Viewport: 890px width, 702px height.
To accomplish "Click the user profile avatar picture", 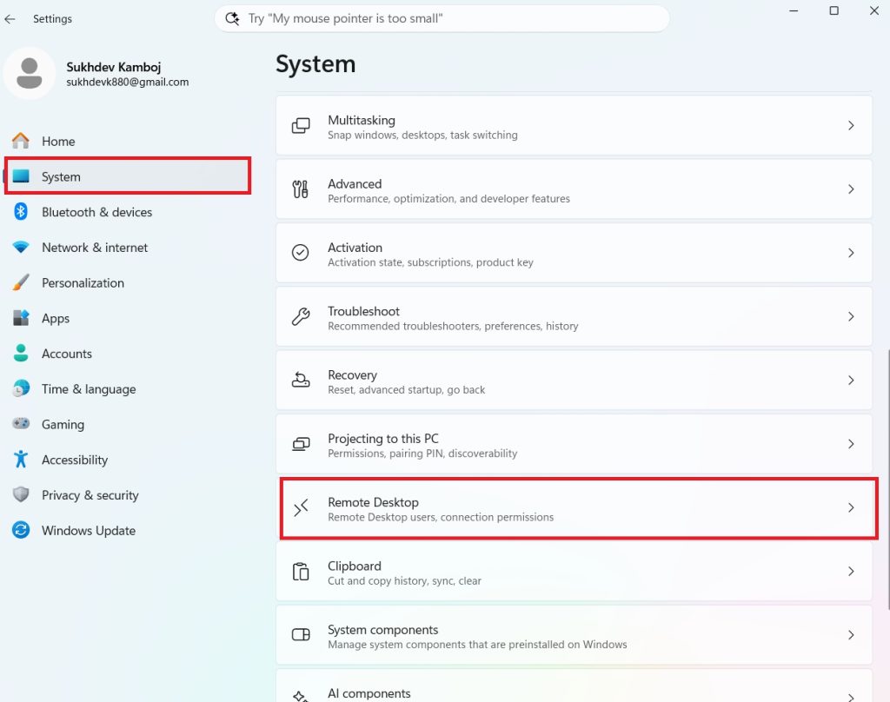I will pyautogui.click(x=29, y=73).
